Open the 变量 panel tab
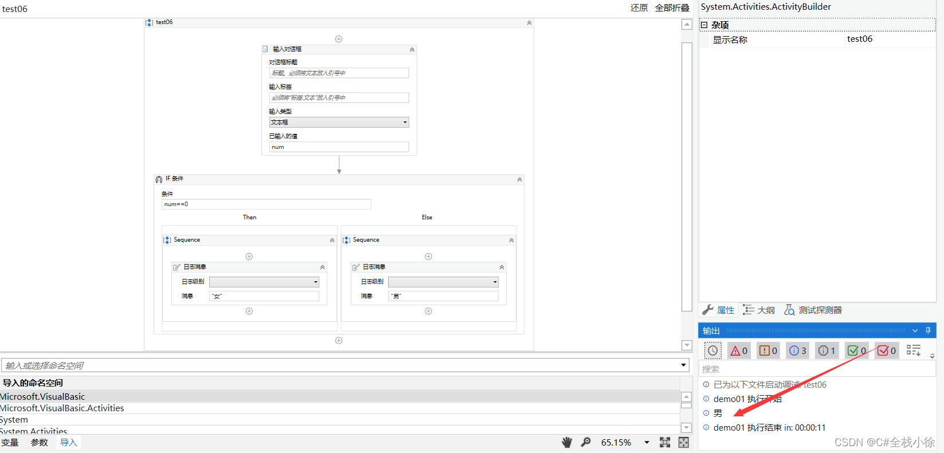This screenshot has height=453, width=944. [10, 442]
